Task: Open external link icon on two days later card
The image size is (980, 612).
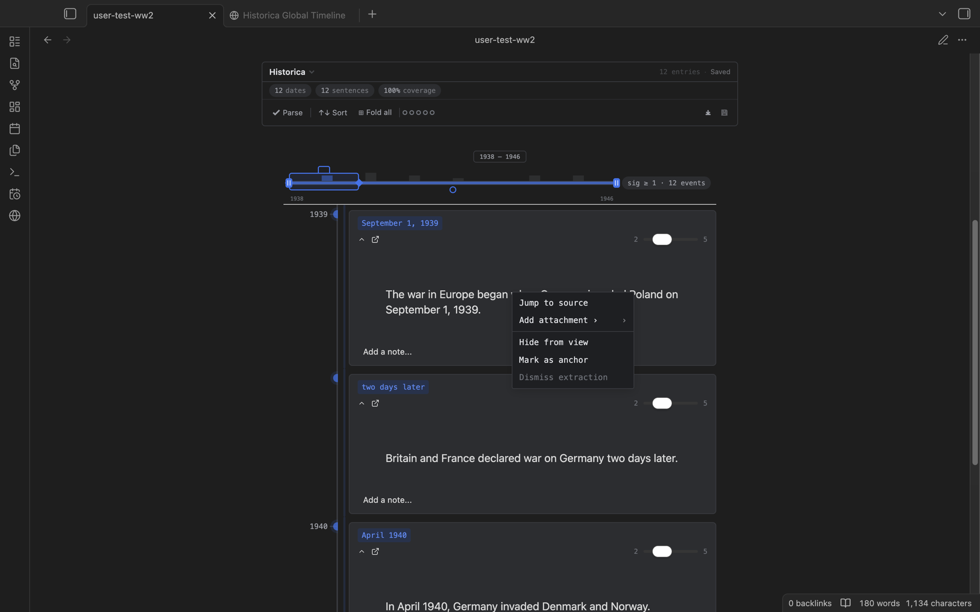Action: (375, 403)
